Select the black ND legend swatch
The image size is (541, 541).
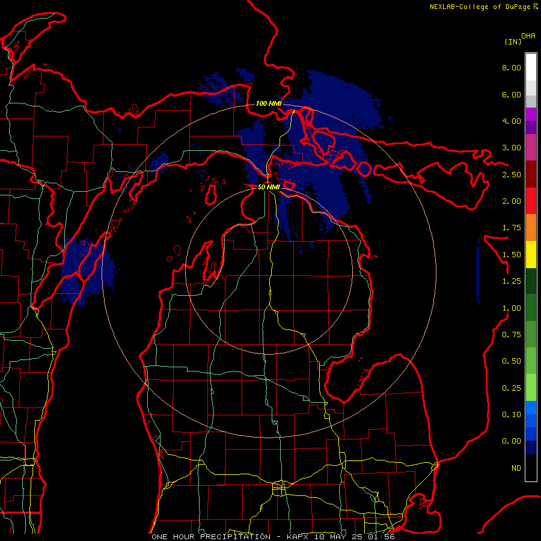point(531,468)
